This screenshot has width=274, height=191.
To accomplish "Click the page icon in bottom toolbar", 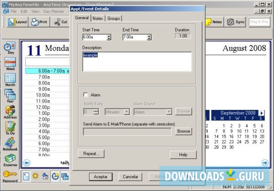I will (26, 176).
